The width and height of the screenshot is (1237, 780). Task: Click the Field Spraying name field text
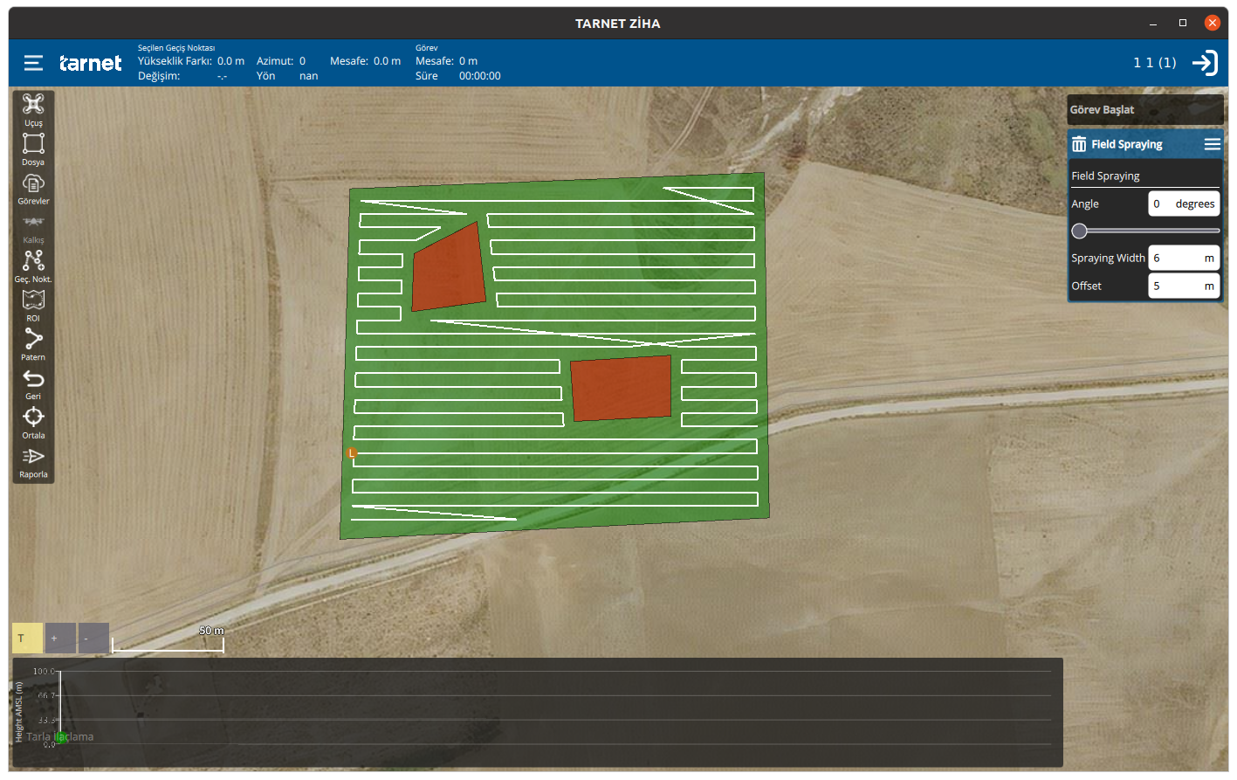pyautogui.click(x=1106, y=176)
